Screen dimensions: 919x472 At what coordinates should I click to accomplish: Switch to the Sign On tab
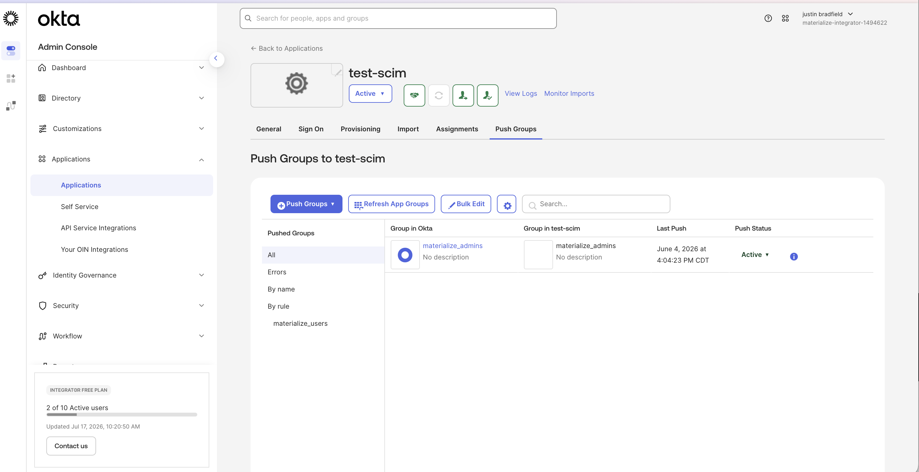pos(311,129)
